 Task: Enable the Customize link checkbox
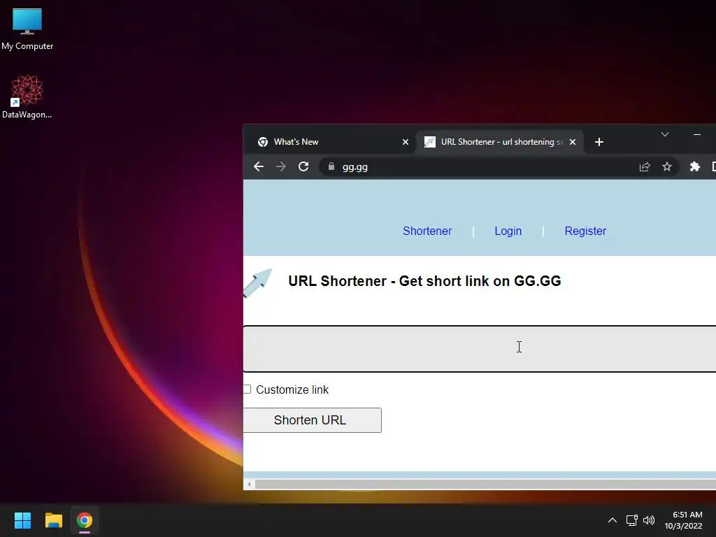[x=247, y=389]
